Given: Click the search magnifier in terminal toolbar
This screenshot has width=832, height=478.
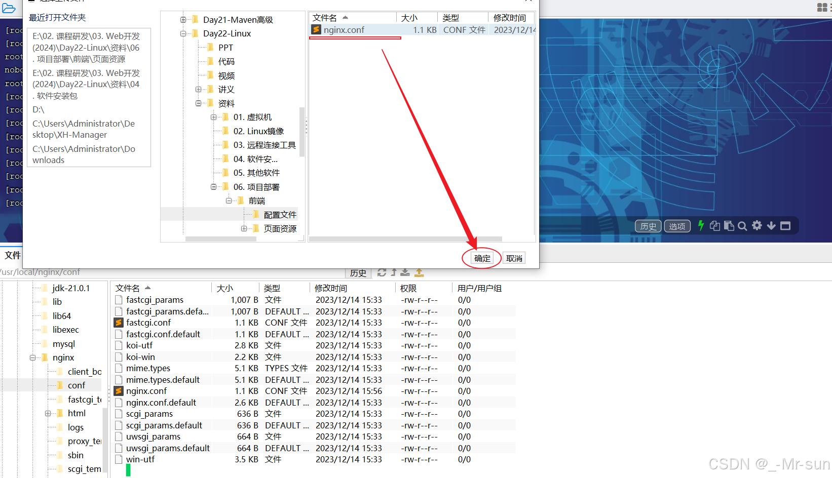Looking at the screenshot, I should [743, 226].
